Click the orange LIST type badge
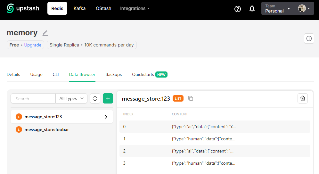This screenshot has width=319, height=174. click(x=178, y=98)
